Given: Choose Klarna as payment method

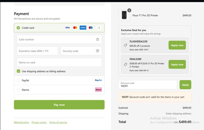Looking at the screenshot, I should click(18, 90).
